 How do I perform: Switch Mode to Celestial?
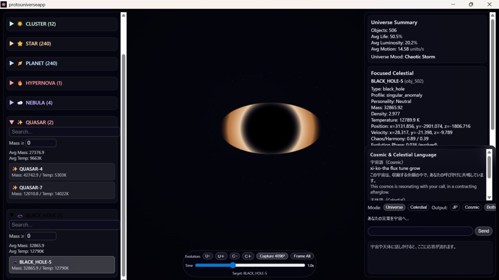pyautogui.click(x=418, y=207)
